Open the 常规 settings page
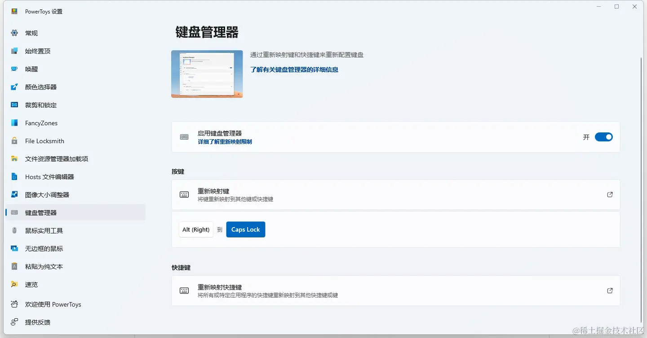The image size is (647, 338). coord(75,33)
